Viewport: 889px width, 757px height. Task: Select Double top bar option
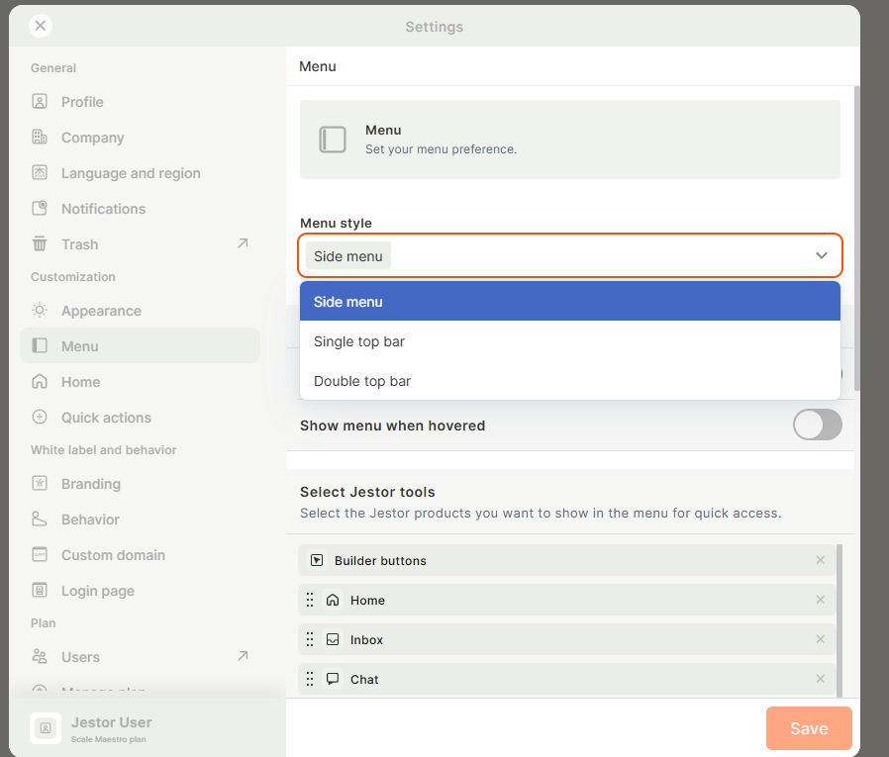tap(570, 381)
